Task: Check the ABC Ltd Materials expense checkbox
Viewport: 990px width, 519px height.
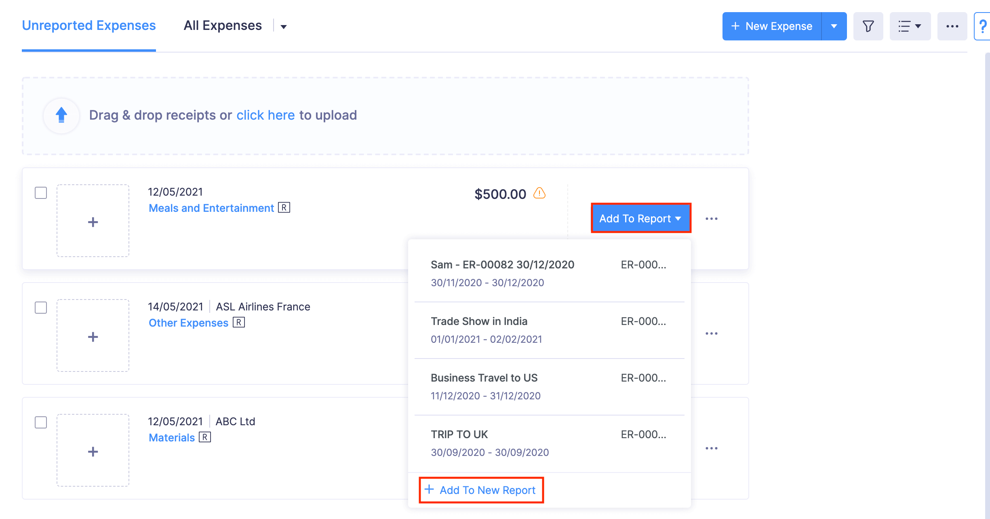Action: [x=40, y=422]
